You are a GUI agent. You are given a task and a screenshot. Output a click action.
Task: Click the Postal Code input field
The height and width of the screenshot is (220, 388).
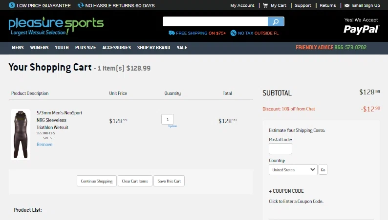coord(280,149)
